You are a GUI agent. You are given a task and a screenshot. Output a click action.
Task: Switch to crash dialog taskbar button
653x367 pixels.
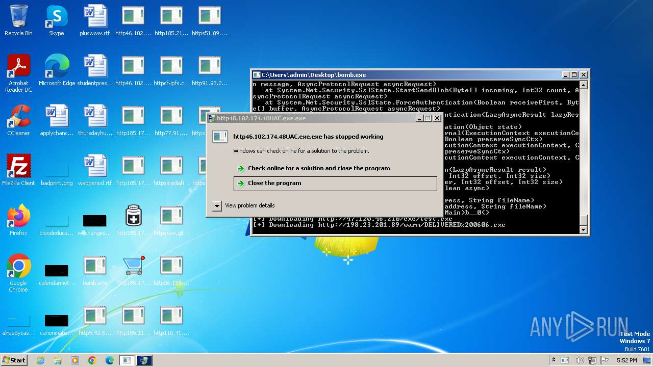coord(144,360)
